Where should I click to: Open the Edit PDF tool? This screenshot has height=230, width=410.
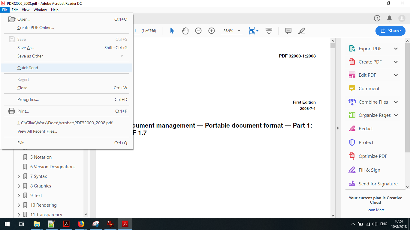click(368, 75)
